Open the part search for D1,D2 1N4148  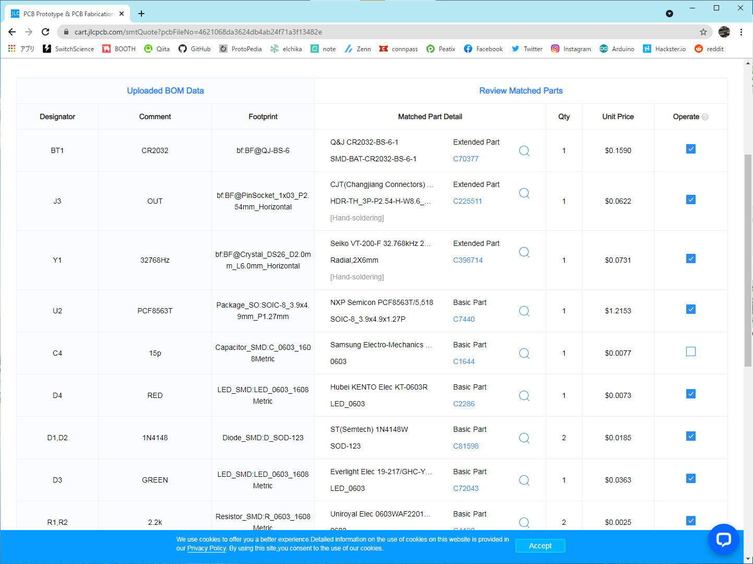tap(524, 438)
